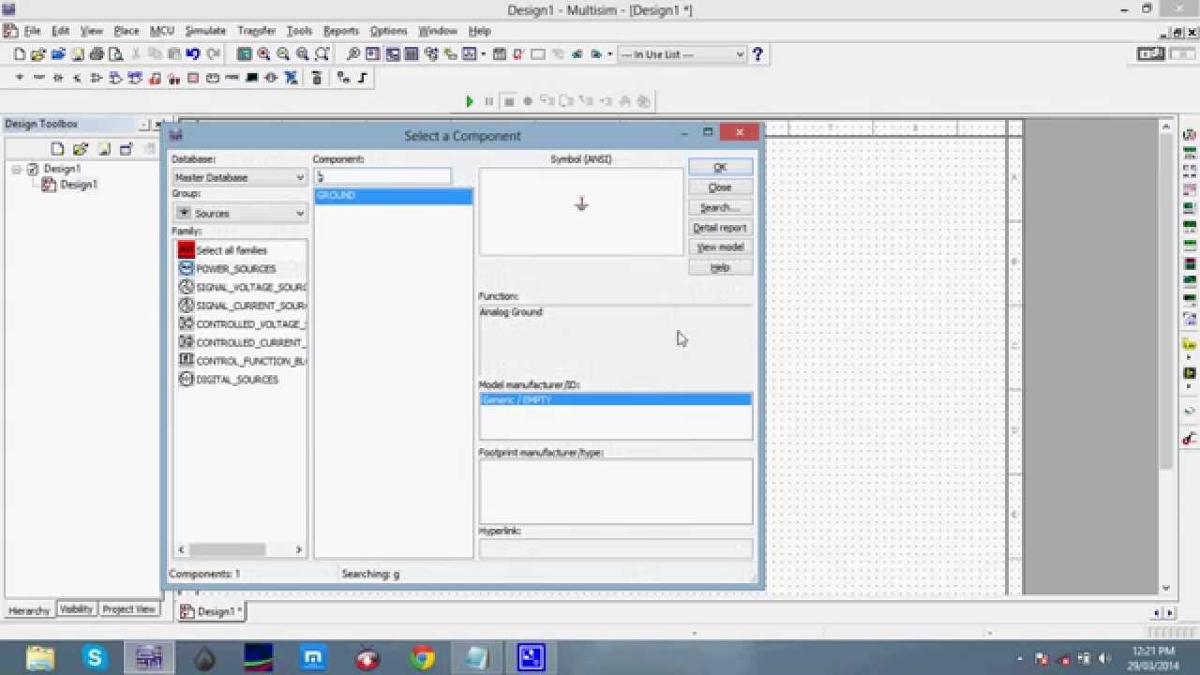This screenshot has width=1200, height=675.
Task: Open the Options menu
Action: click(x=388, y=31)
